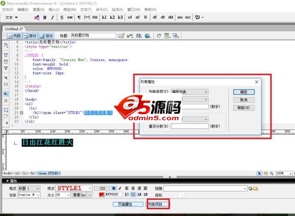Click the font tag editor icon
This screenshot has height=216, width=295.
pos(37,17)
